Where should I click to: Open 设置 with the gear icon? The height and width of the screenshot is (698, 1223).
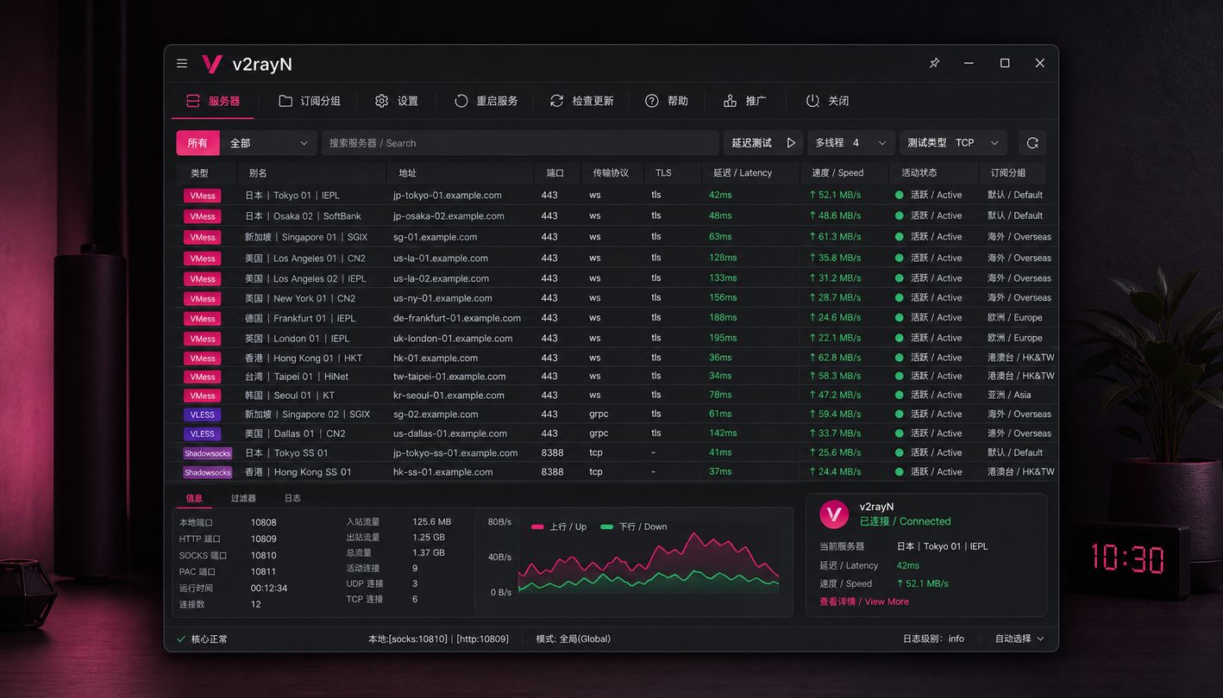[397, 101]
